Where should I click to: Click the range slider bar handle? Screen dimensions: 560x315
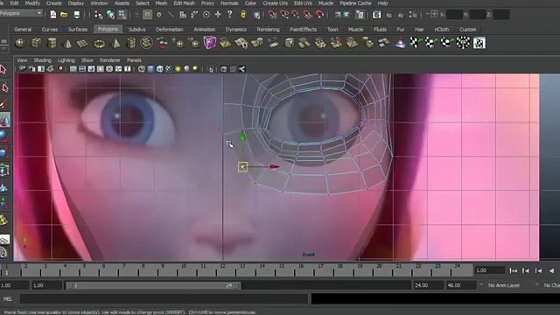[154, 285]
